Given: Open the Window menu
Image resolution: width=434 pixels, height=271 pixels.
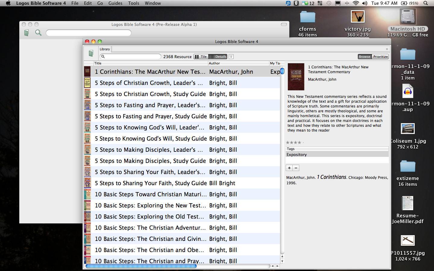Looking at the screenshot, I should (153, 3).
